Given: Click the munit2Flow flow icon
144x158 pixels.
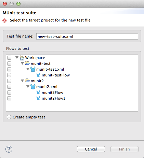Looking at the screenshot, I should [38, 92].
